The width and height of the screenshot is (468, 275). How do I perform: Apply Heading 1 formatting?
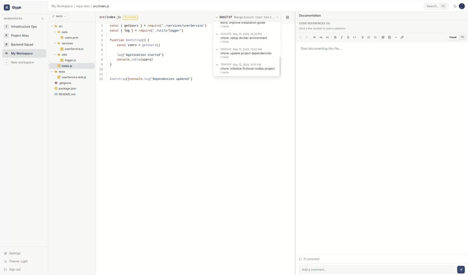[x=314, y=37]
